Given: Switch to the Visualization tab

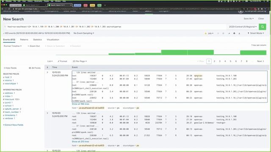Looking at the screenshot, I should pyautogui.click(x=53, y=40).
